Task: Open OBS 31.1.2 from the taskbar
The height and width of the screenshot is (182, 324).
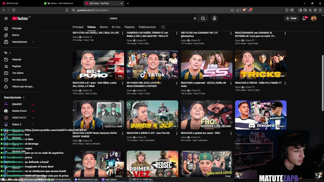Action: (x=141, y=179)
